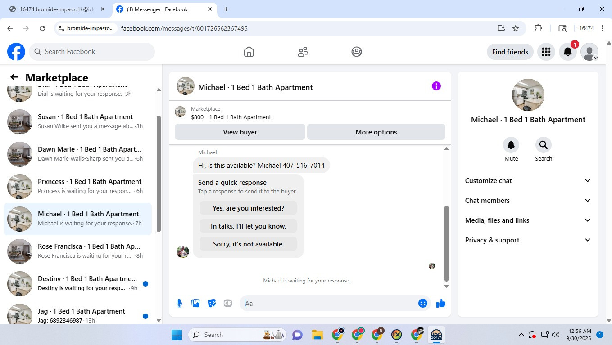The height and width of the screenshot is (345, 612).
Task: Open a new browser tab
Action: point(226,9)
